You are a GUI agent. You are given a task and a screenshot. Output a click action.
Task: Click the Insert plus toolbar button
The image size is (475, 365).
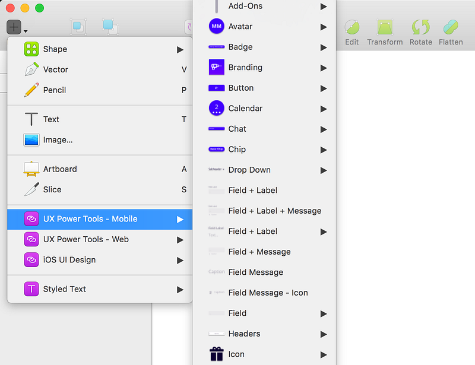[14, 27]
